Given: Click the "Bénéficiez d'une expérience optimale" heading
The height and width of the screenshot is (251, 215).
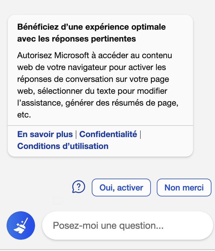Looking at the screenshot, I should [x=91, y=27].
